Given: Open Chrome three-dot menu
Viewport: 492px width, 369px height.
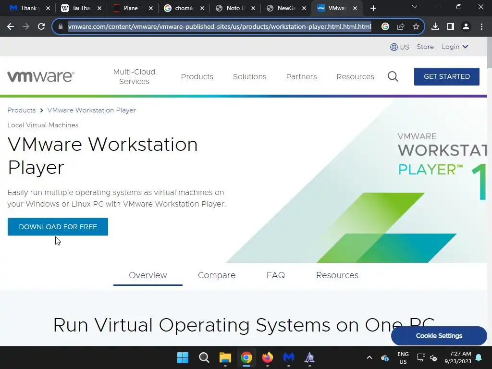Looking at the screenshot, I should point(481,27).
